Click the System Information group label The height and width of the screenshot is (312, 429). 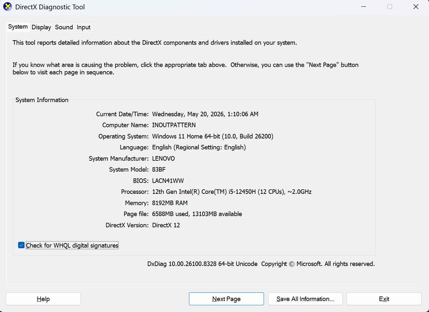pos(42,100)
